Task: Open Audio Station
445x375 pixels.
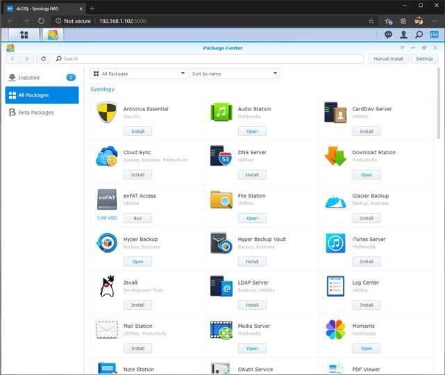Action: pyautogui.click(x=252, y=131)
